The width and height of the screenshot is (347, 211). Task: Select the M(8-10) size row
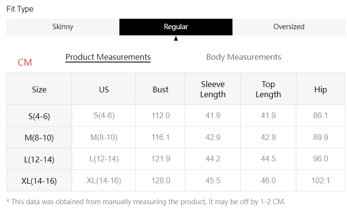tap(39, 138)
